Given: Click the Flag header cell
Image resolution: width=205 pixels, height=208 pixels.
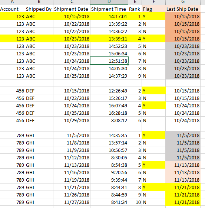Looking at the screenshot, I should point(153,9).
